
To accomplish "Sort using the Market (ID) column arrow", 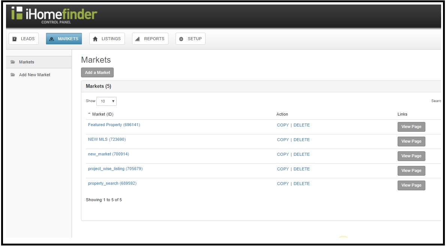I will pyautogui.click(x=89, y=113).
